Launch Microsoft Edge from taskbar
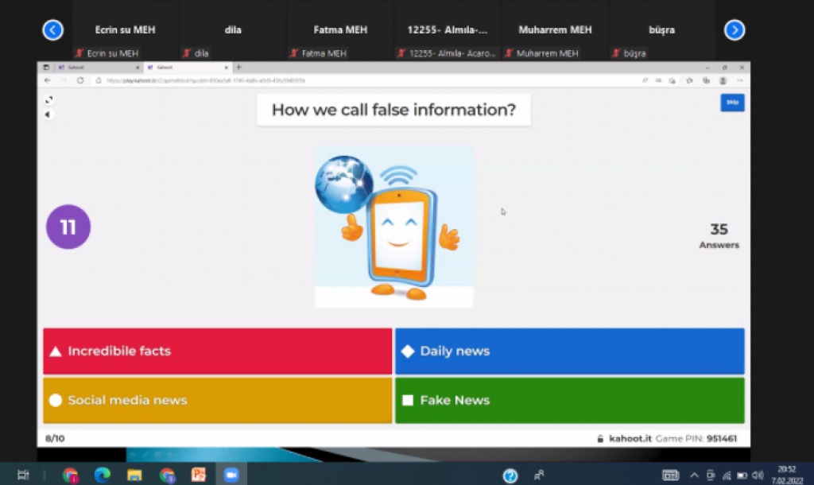Screen dimensions: 814x485 click(x=102, y=475)
